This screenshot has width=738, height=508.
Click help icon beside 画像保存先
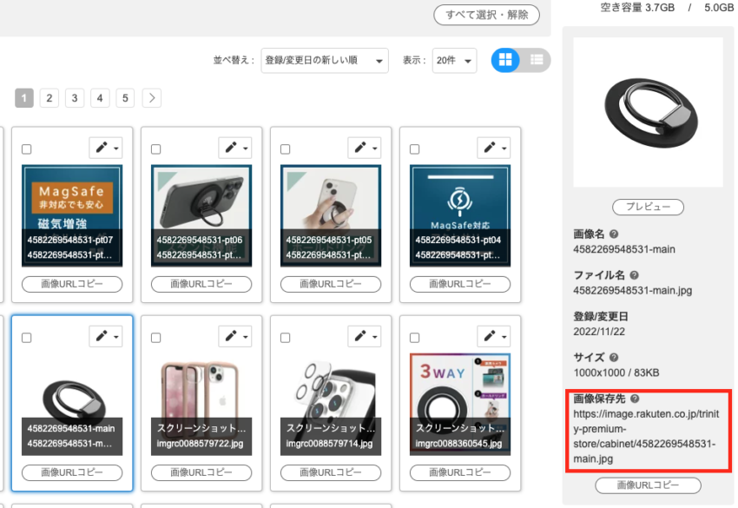coord(635,399)
